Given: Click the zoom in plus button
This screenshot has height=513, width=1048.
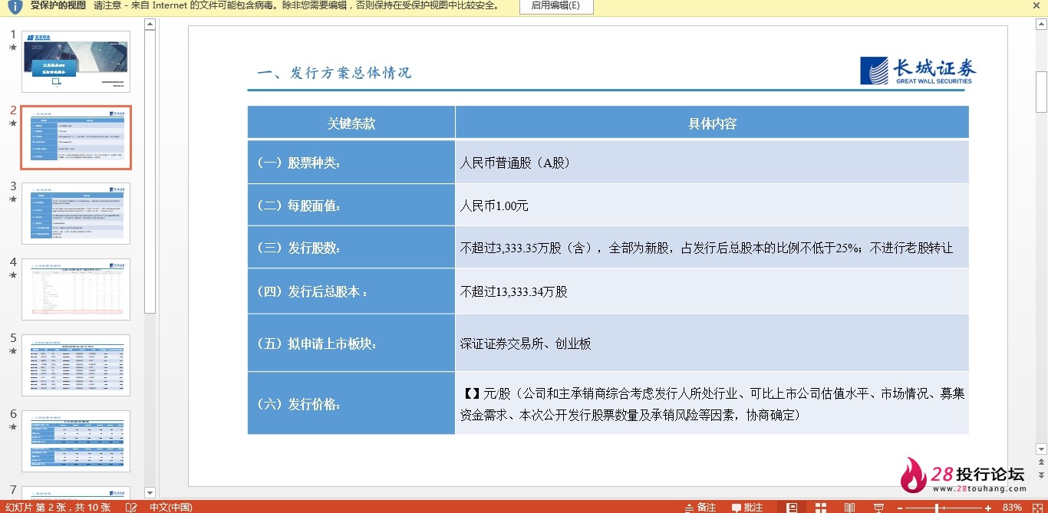Looking at the screenshot, I should 988,508.
